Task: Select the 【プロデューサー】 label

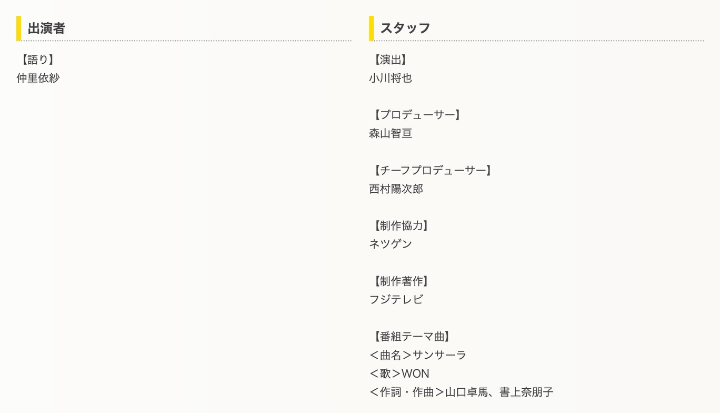Action: pos(417,115)
